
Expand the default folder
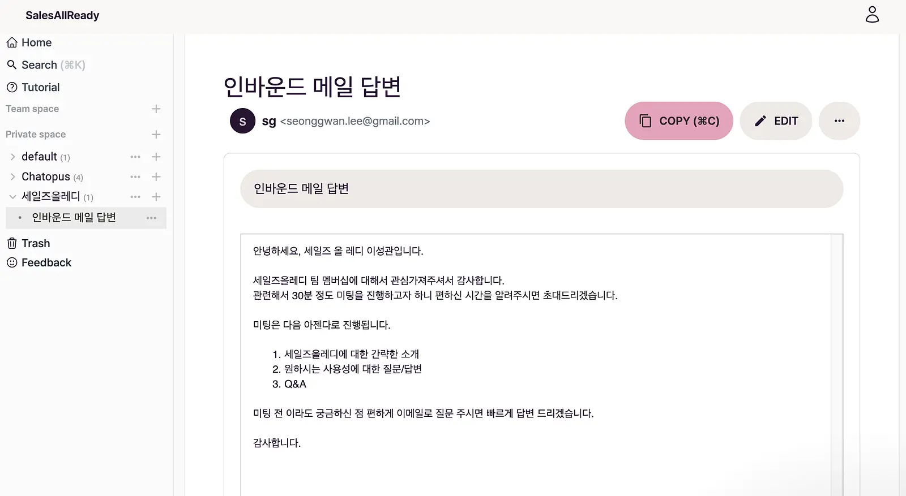coord(12,157)
